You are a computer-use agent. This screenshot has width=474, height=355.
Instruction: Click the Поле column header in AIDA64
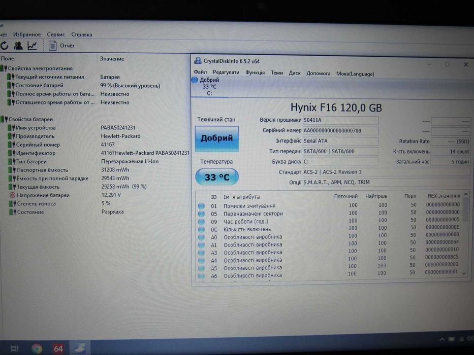click(x=7, y=58)
